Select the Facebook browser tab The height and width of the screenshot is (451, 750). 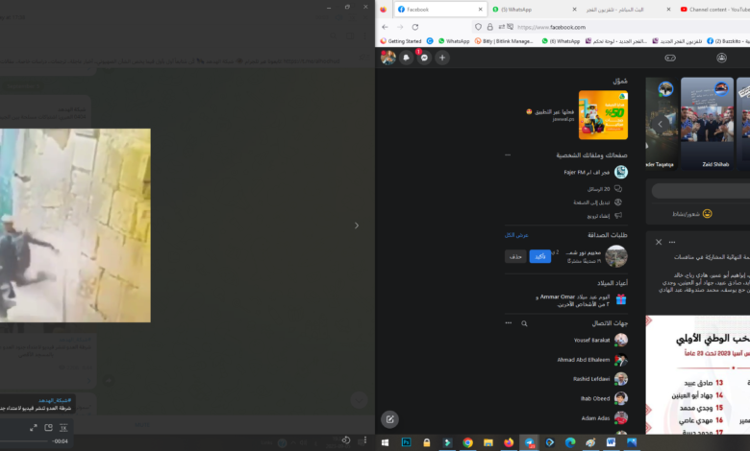440,10
